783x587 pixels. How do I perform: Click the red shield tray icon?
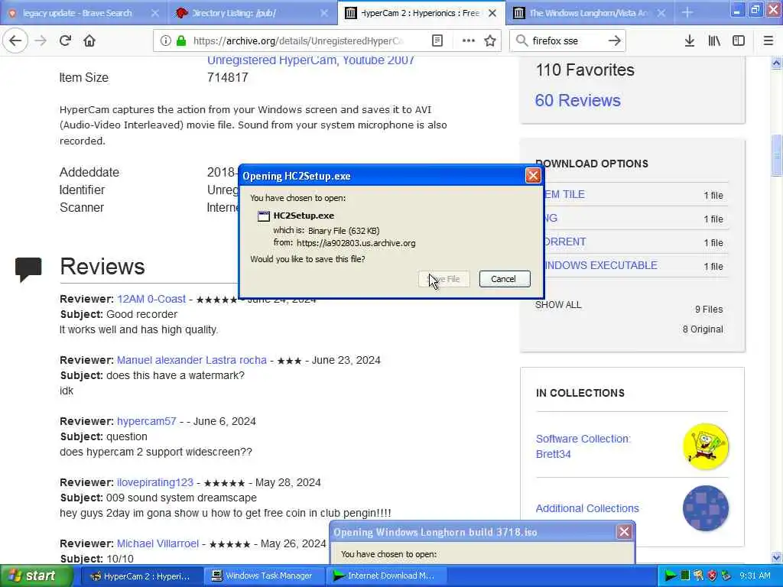pos(713,576)
